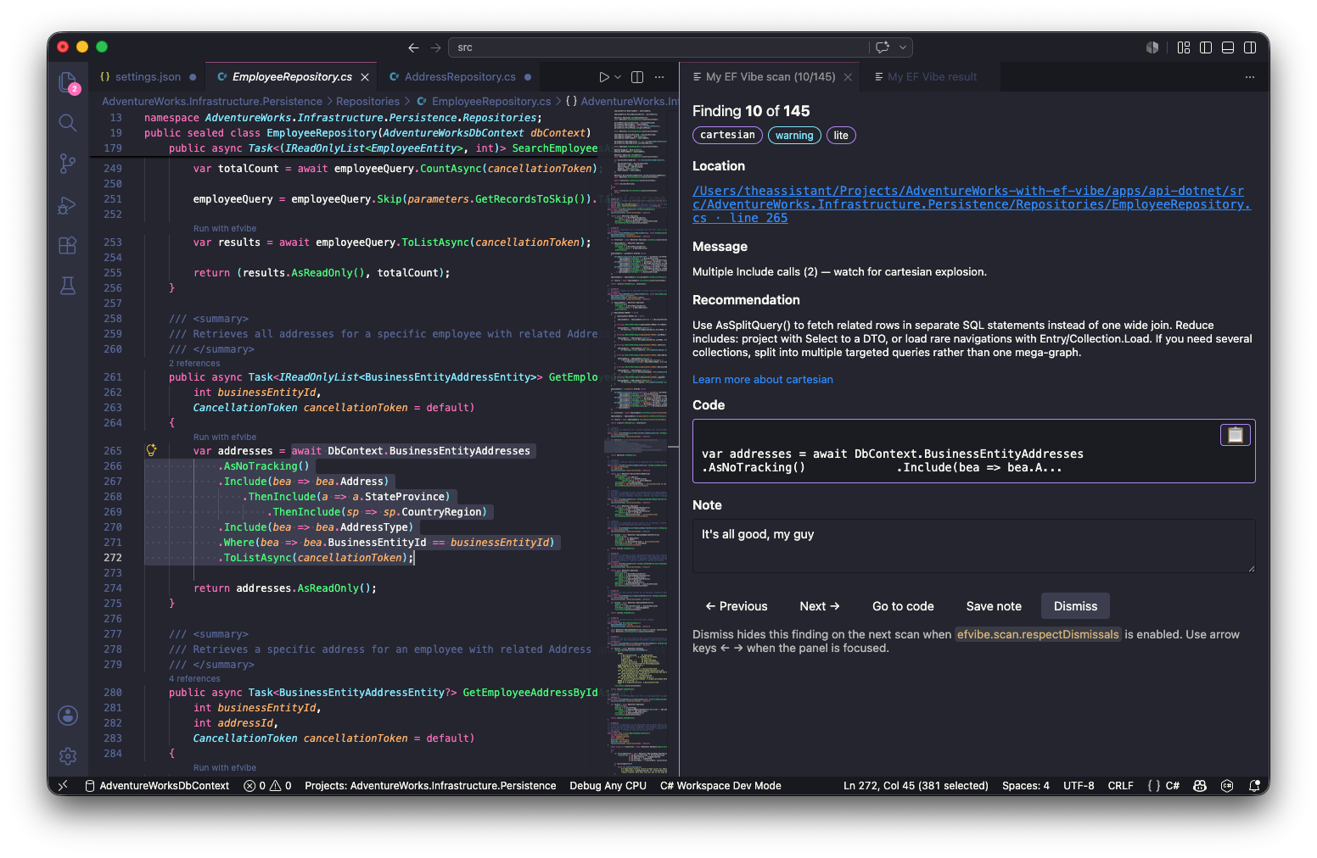
Task: Open the Run and Debug view
Action: [68, 205]
